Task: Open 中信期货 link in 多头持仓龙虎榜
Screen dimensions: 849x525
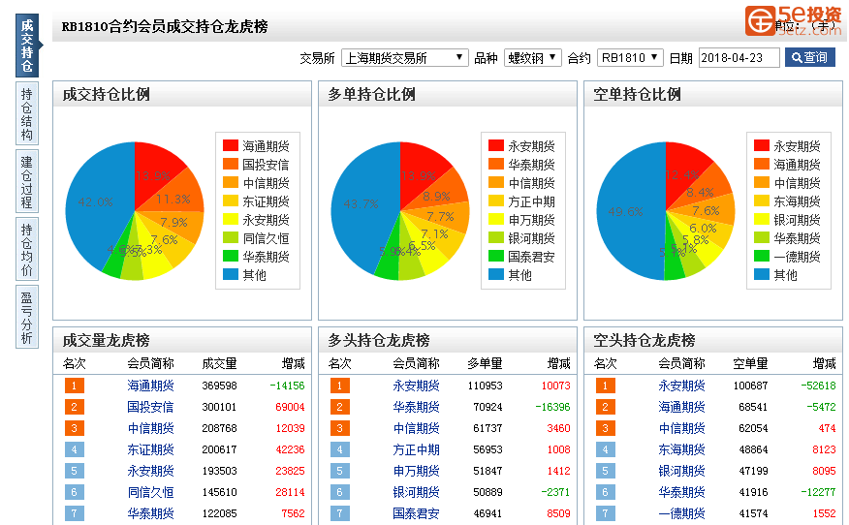Action: pyautogui.click(x=416, y=428)
